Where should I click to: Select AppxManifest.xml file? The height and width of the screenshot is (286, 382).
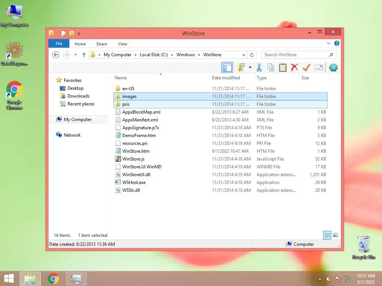coord(220,120)
